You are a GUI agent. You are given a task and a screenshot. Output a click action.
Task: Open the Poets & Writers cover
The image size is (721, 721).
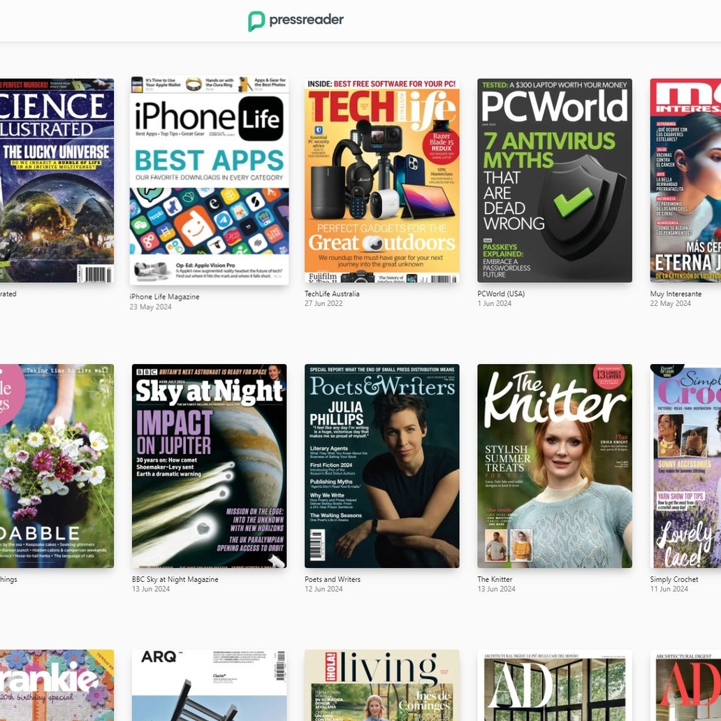[x=381, y=466]
